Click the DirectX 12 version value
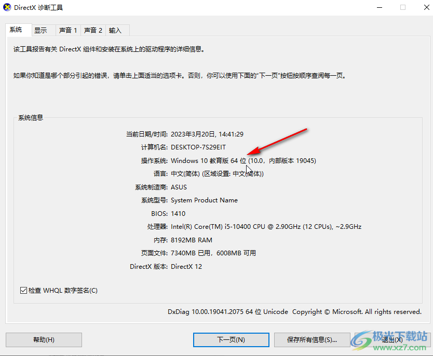The image size is (433, 356). (186, 267)
